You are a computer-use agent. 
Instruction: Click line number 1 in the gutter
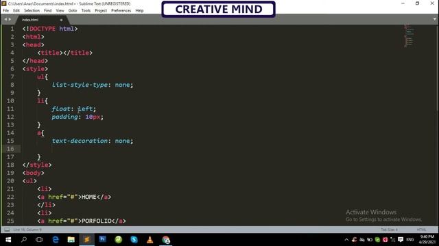pyautogui.click(x=12, y=29)
